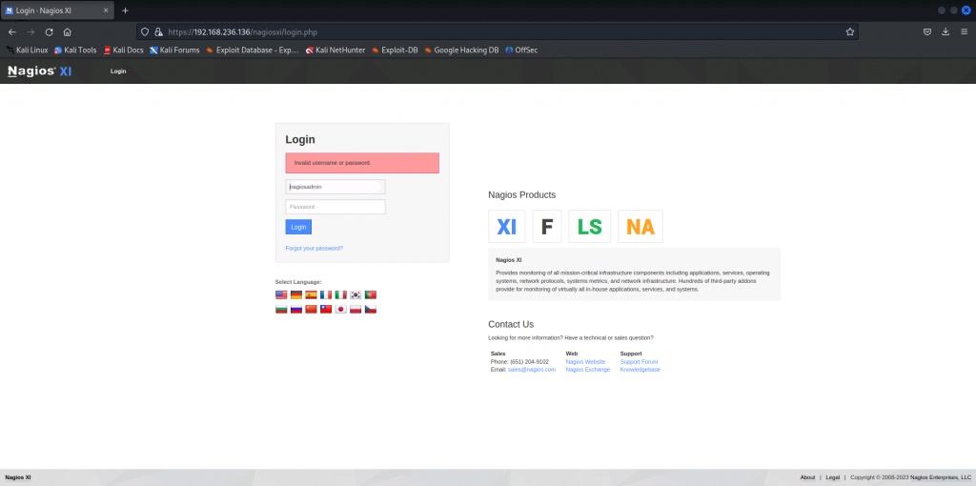This screenshot has width=976, height=486.
Task: Open the Kali Linux bookmark
Action: click(x=27, y=50)
